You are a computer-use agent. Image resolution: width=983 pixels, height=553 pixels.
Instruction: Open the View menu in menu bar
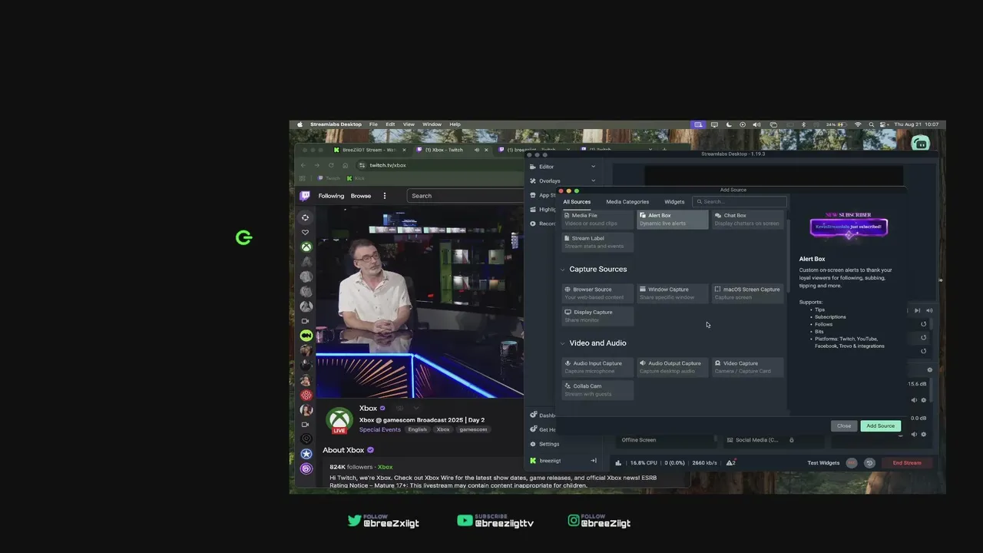[409, 124]
